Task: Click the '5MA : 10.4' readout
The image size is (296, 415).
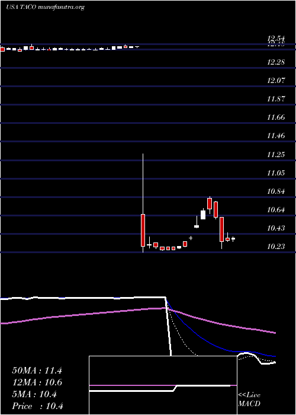Action: [x=34, y=394]
